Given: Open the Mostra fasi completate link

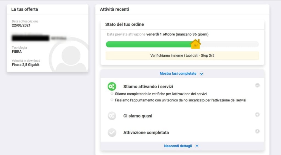Looking at the screenshot, I should (178, 74).
